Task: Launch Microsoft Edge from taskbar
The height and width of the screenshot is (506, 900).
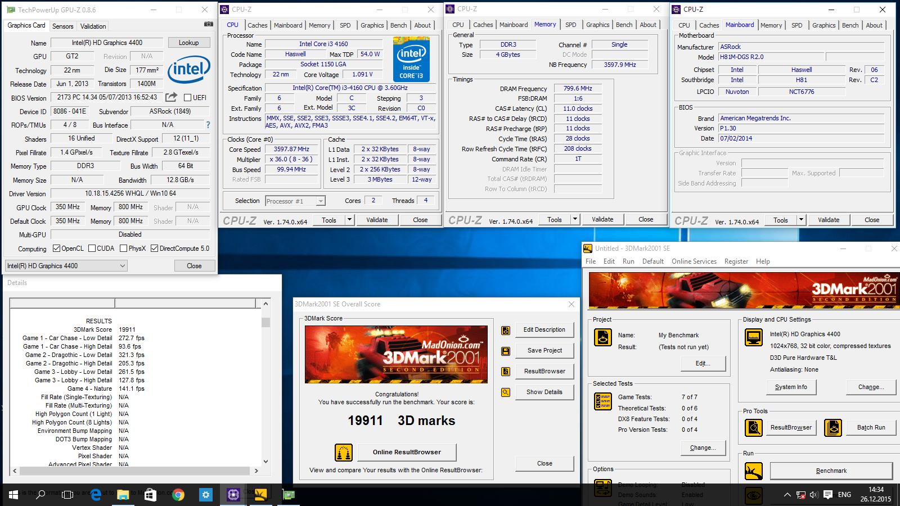Action: pyautogui.click(x=96, y=495)
